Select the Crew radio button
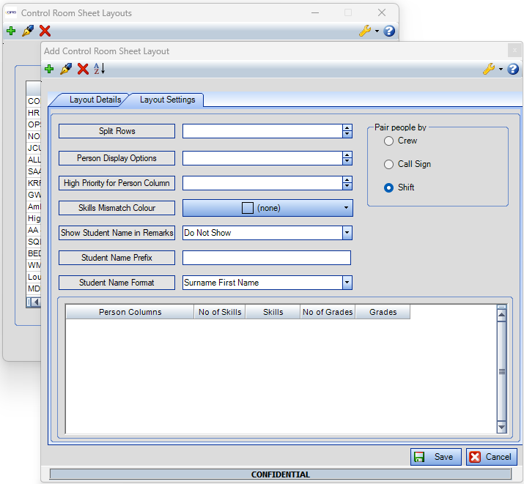Screen dimensions: 524x484 (389, 141)
